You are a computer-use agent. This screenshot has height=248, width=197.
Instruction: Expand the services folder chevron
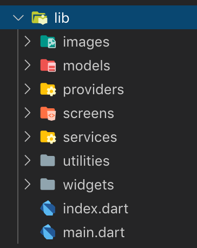tap(28, 136)
